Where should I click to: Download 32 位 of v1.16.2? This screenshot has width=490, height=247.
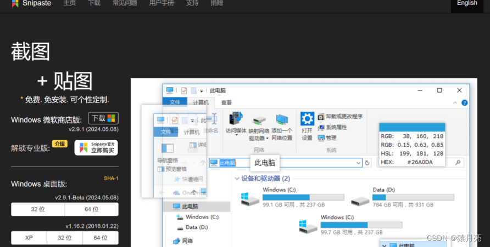pos(65,238)
